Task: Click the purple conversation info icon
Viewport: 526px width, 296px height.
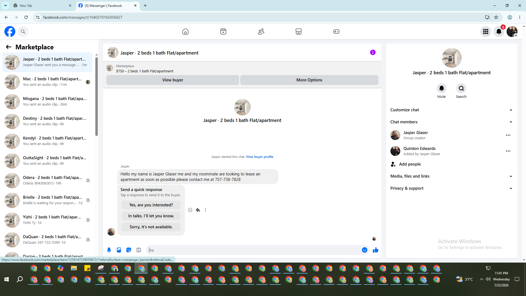Action: 373,52
